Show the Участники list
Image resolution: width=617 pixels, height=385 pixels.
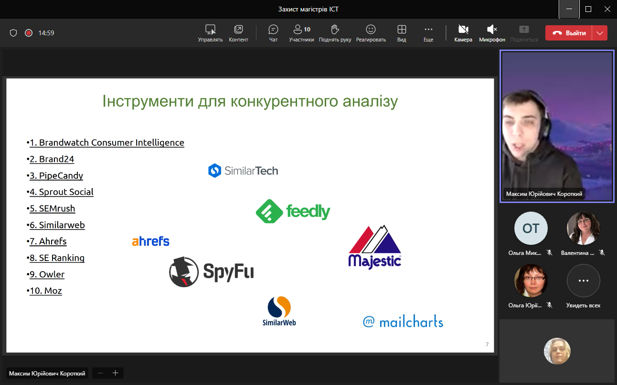[301, 33]
